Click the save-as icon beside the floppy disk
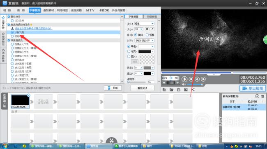267x149 pixels. [x=186, y=89]
